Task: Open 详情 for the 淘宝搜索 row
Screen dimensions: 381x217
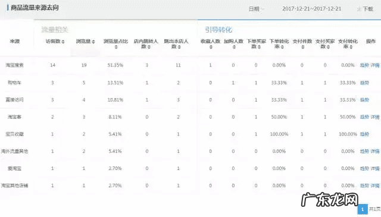Action: tap(375, 65)
